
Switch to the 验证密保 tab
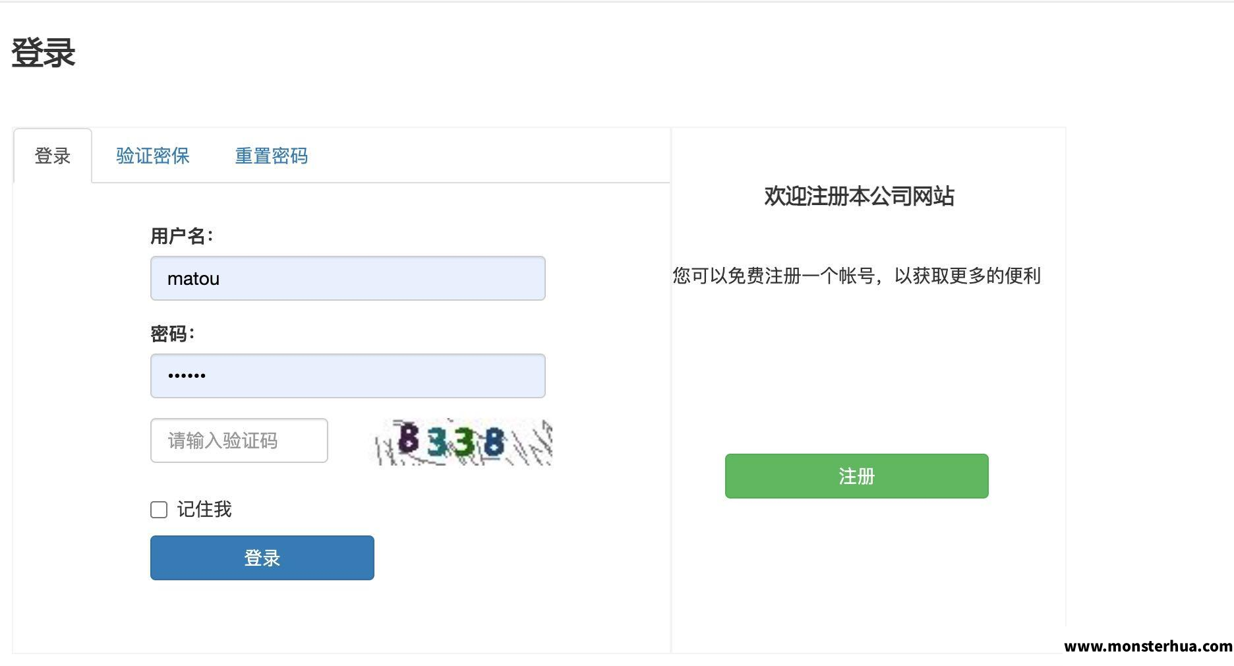[153, 156]
